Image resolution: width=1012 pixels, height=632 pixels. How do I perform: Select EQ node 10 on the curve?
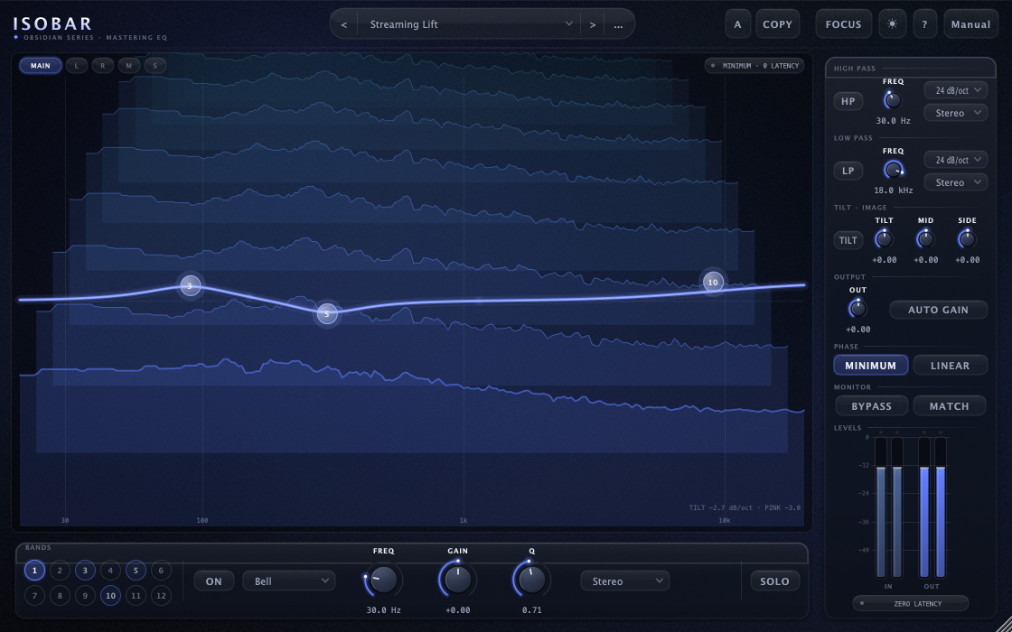[x=713, y=282]
